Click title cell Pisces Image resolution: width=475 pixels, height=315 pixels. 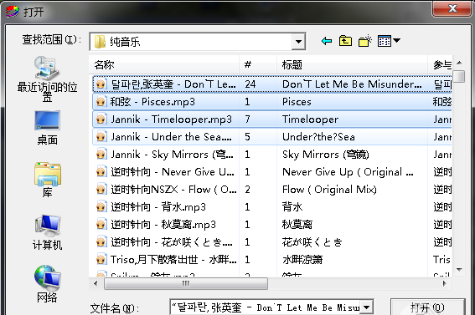point(297,102)
